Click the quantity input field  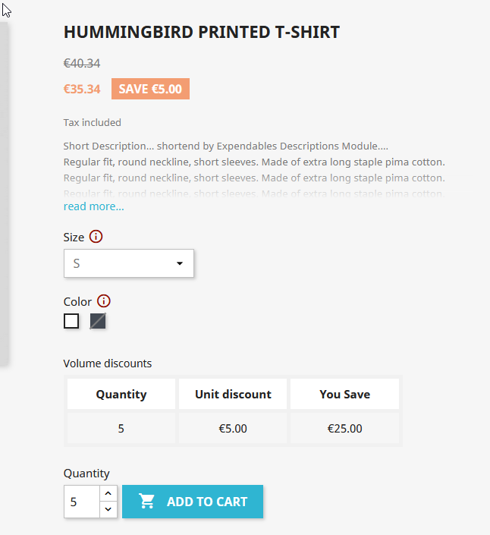click(82, 502)
